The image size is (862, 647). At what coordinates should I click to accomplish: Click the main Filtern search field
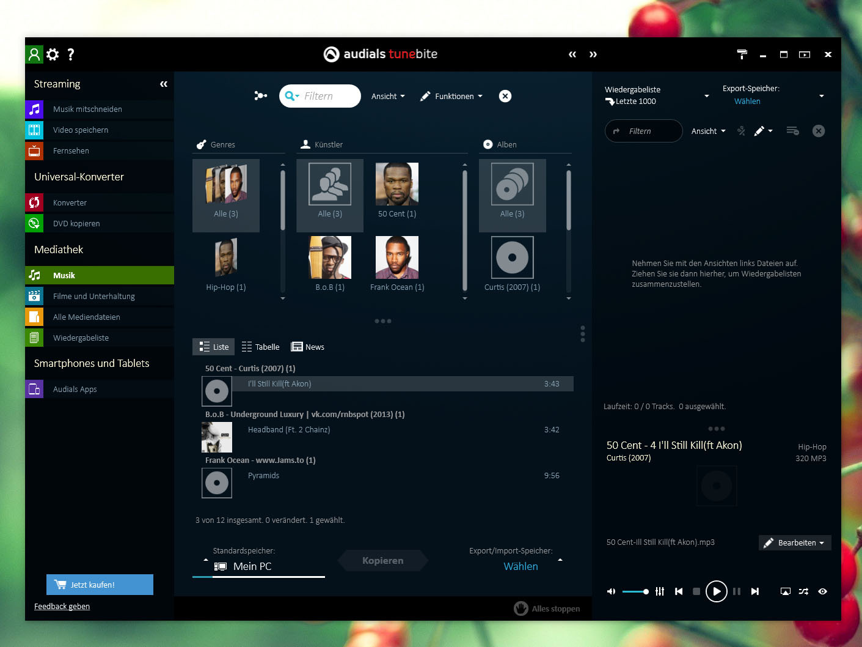tap(320, 96)
